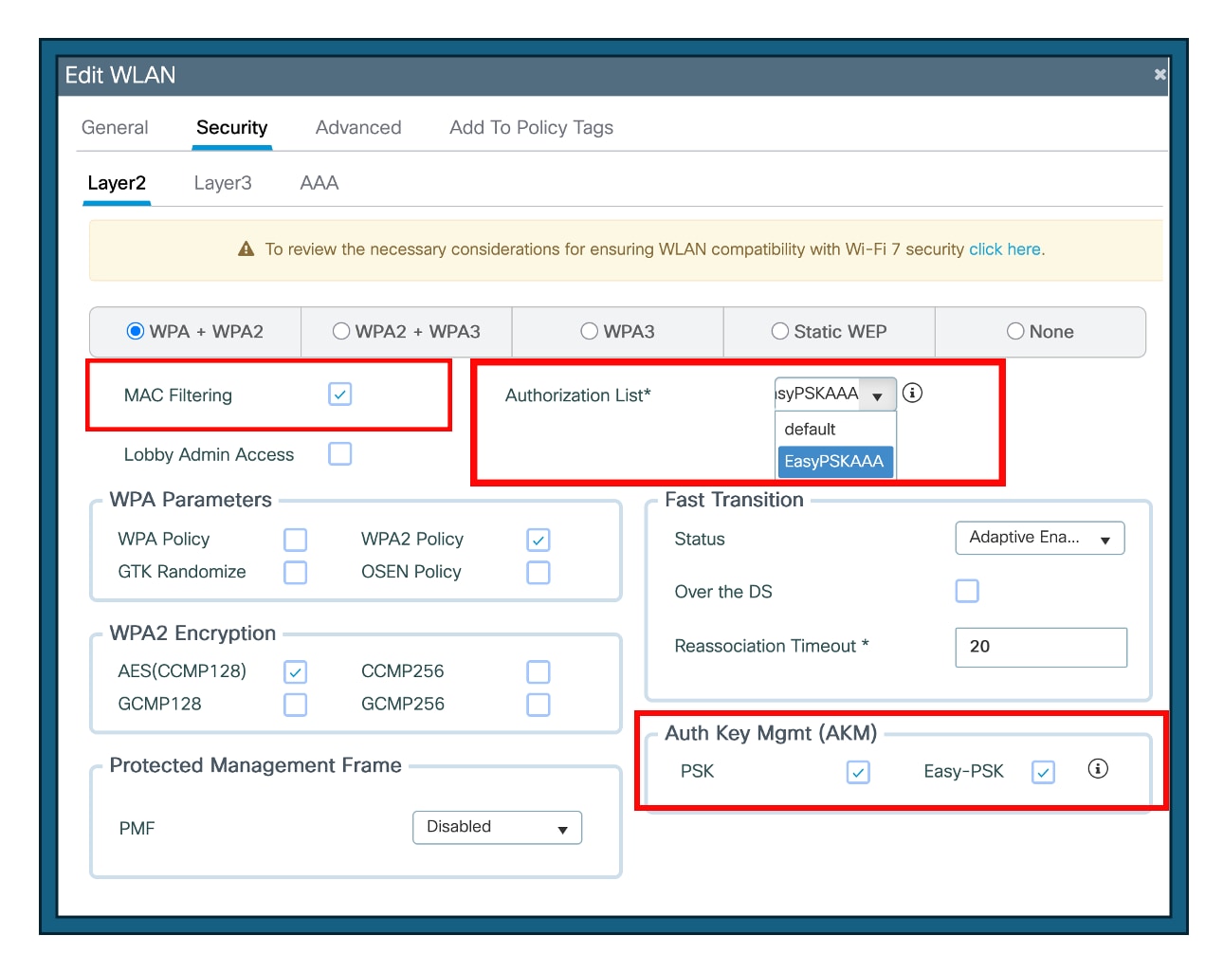
Task: Check the GCMP256 encryption checkbox
Action: (538, 705)
